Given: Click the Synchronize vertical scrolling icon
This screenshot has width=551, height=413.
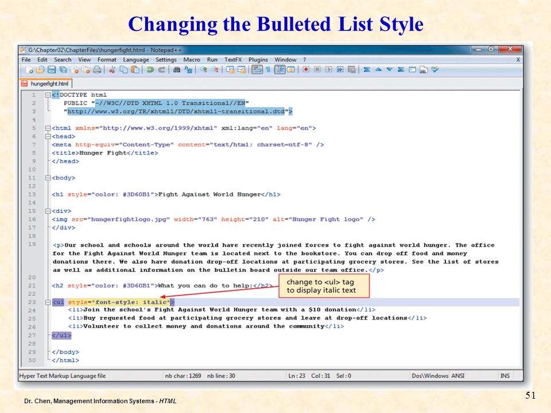Looking at the screenshot, I should [230, 70].
